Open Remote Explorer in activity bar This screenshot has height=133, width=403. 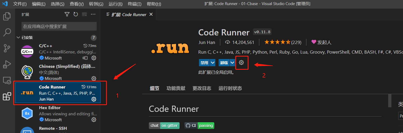(x=7, y=80)
